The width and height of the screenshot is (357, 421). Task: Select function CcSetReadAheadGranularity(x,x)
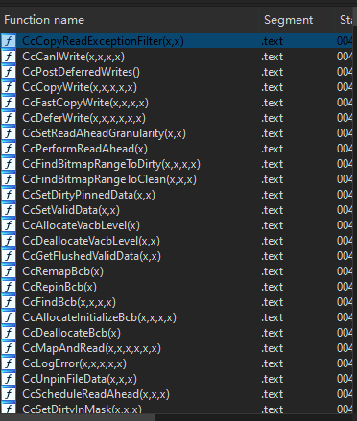104,133
